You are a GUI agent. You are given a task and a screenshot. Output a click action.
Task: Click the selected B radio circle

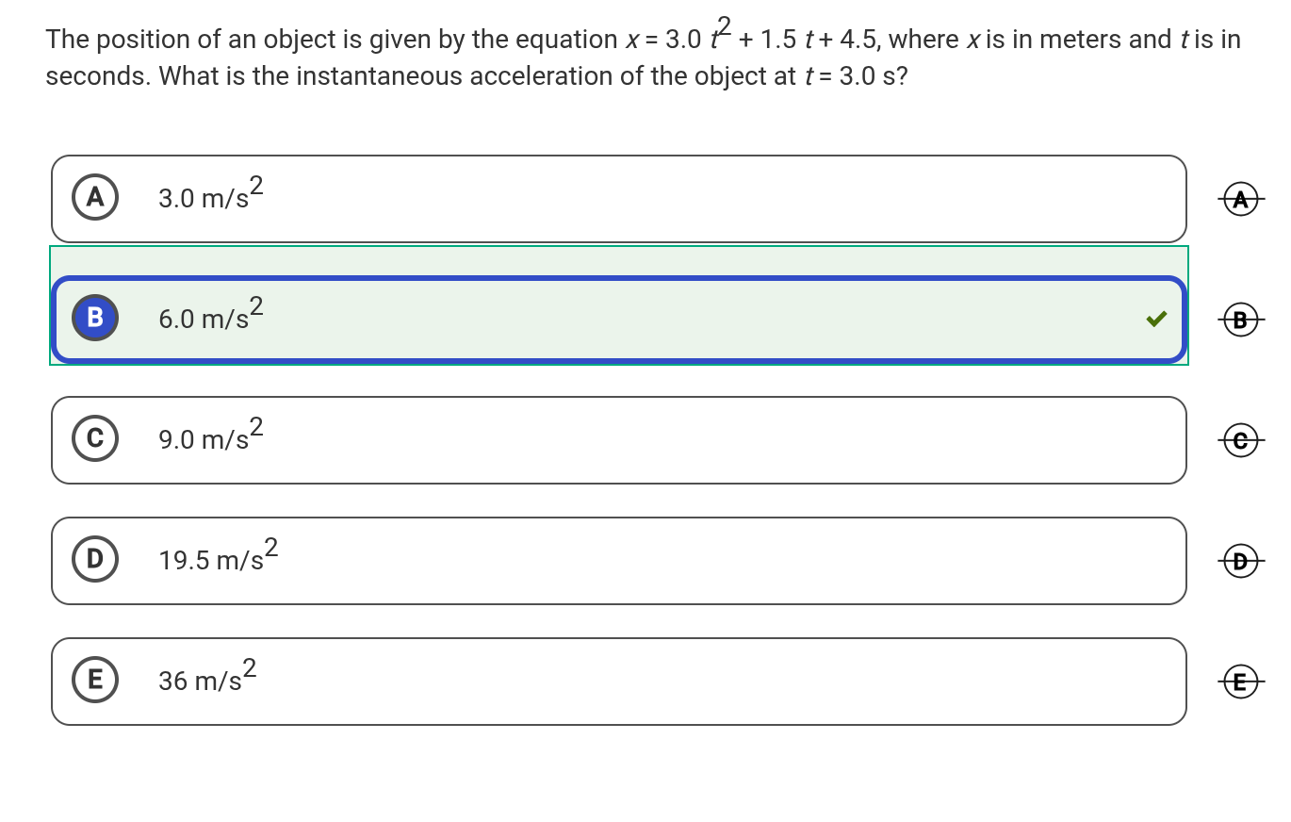95,318
